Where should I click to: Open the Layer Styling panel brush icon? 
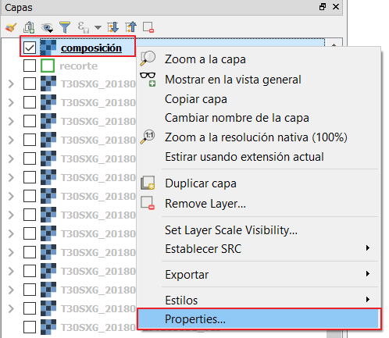point(11,27)
